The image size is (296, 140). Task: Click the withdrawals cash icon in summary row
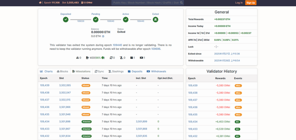click(142, 58)
